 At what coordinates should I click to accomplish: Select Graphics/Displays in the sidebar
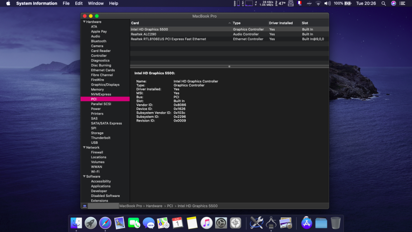(x=105, y=84)
